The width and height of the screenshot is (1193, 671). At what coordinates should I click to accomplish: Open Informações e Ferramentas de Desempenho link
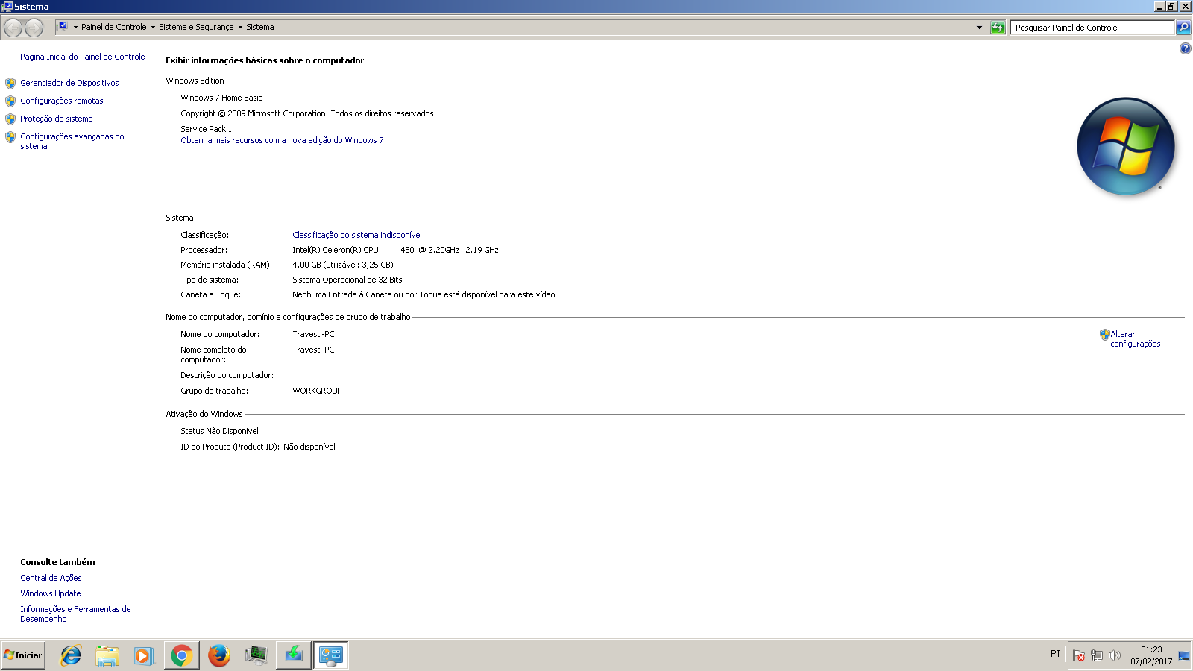tap(75, 614)
